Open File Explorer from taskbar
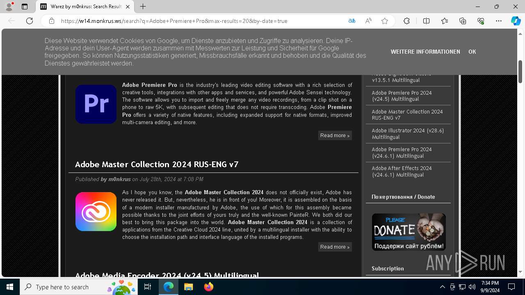Screen dimensions: 525x295 188,287
